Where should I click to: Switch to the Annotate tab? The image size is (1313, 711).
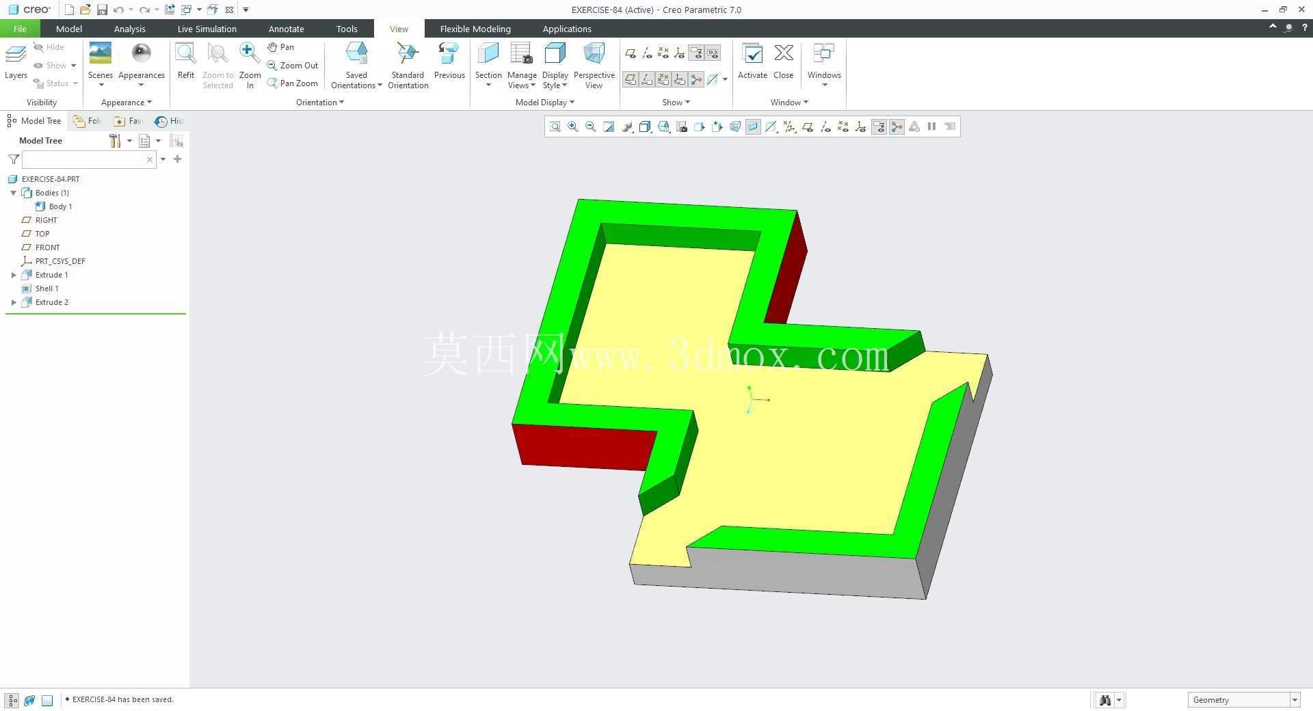[287, 29]
